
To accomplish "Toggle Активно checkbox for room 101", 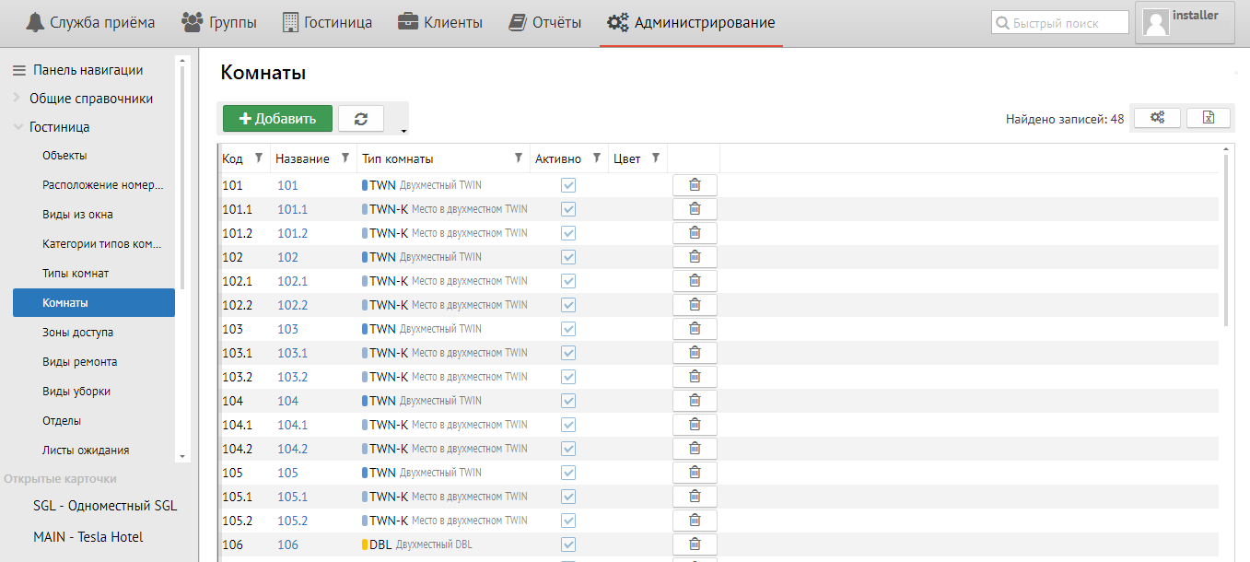I will [568, 185].
